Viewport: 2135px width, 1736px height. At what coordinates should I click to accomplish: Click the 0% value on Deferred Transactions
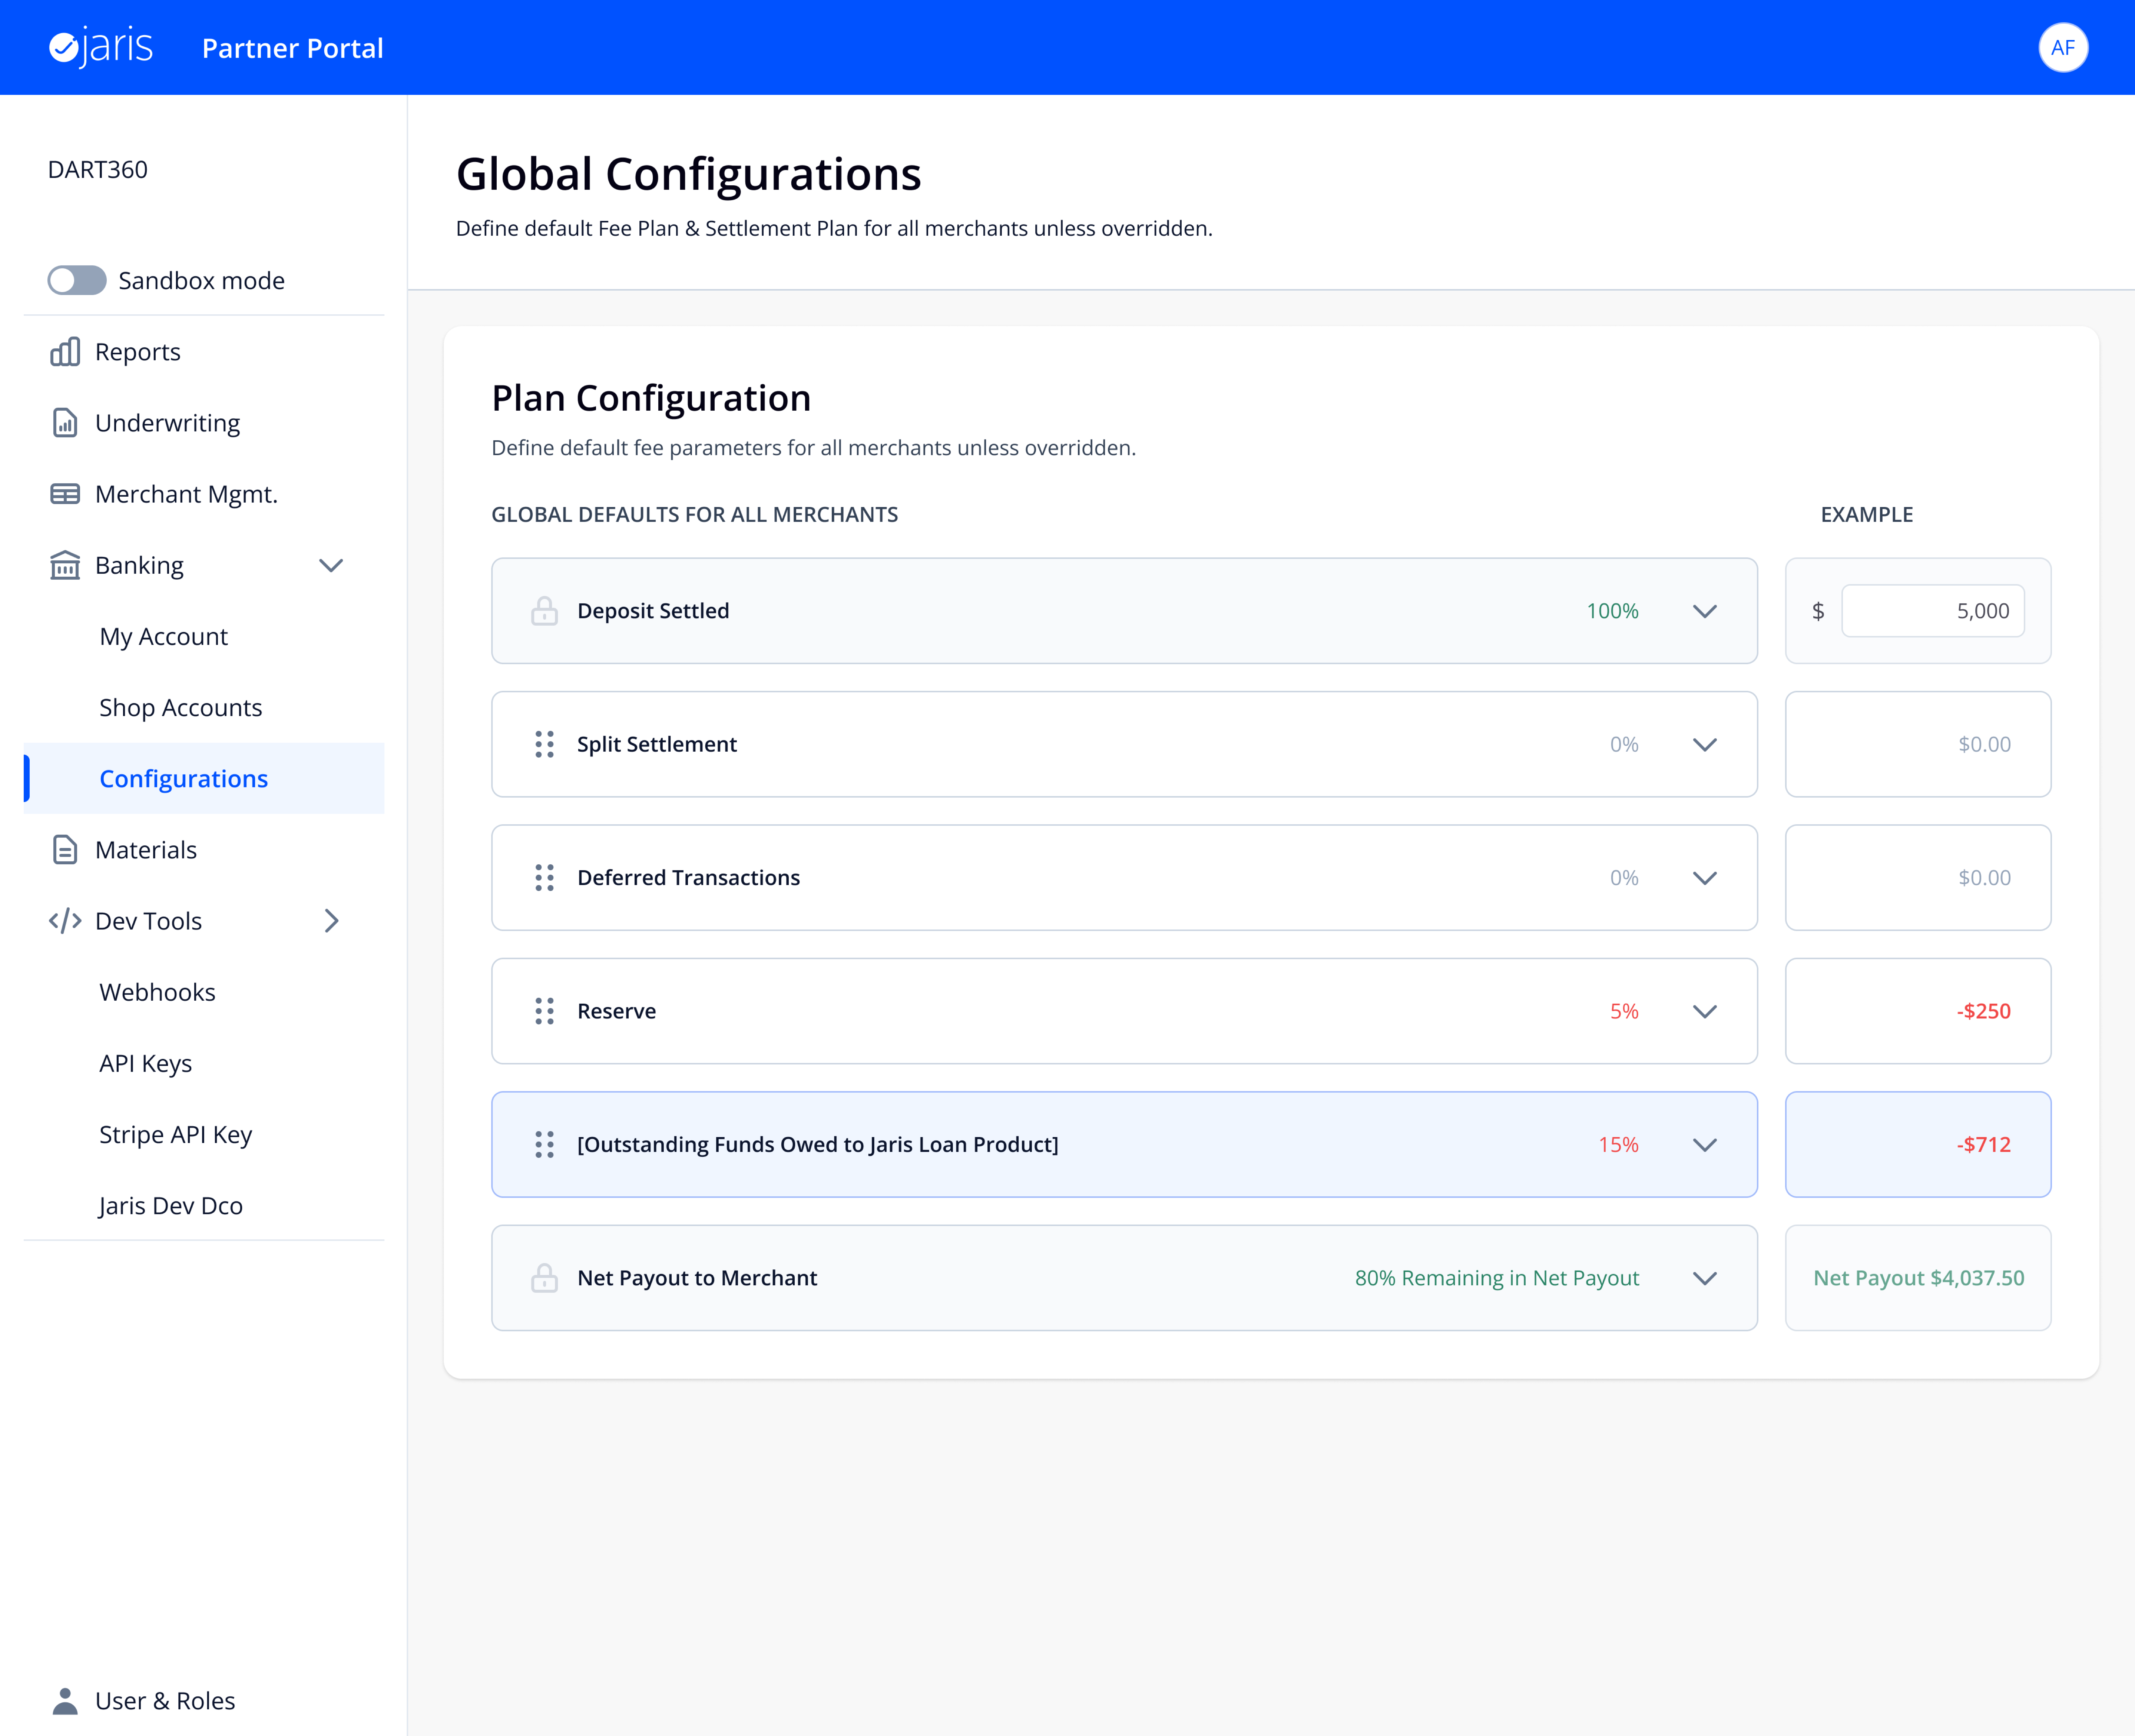[x=1624, y=878]
